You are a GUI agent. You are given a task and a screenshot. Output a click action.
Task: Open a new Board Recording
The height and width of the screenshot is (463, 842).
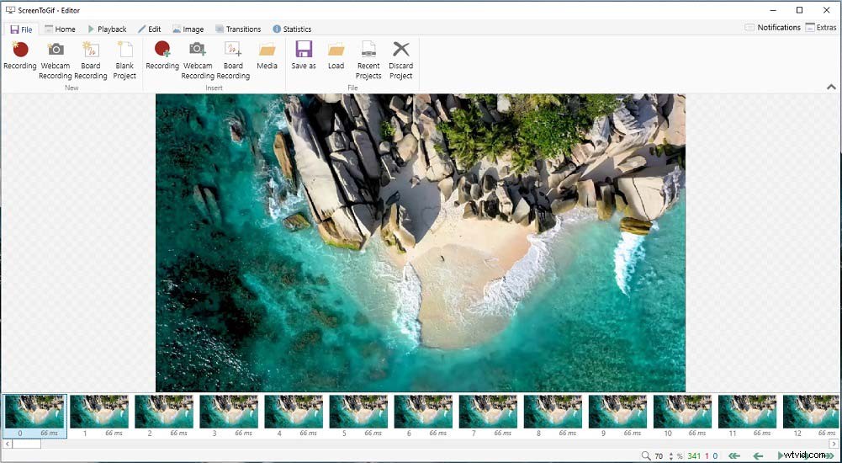click(x=91, y=60)
